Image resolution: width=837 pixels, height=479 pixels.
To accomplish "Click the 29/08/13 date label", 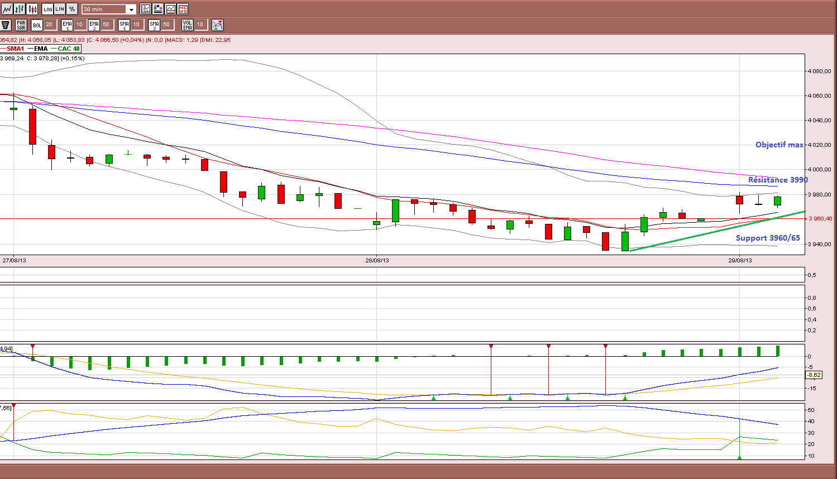I will (x=740, y=260).
